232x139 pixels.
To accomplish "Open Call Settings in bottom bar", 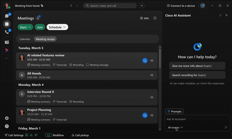I will pos(14,135).
